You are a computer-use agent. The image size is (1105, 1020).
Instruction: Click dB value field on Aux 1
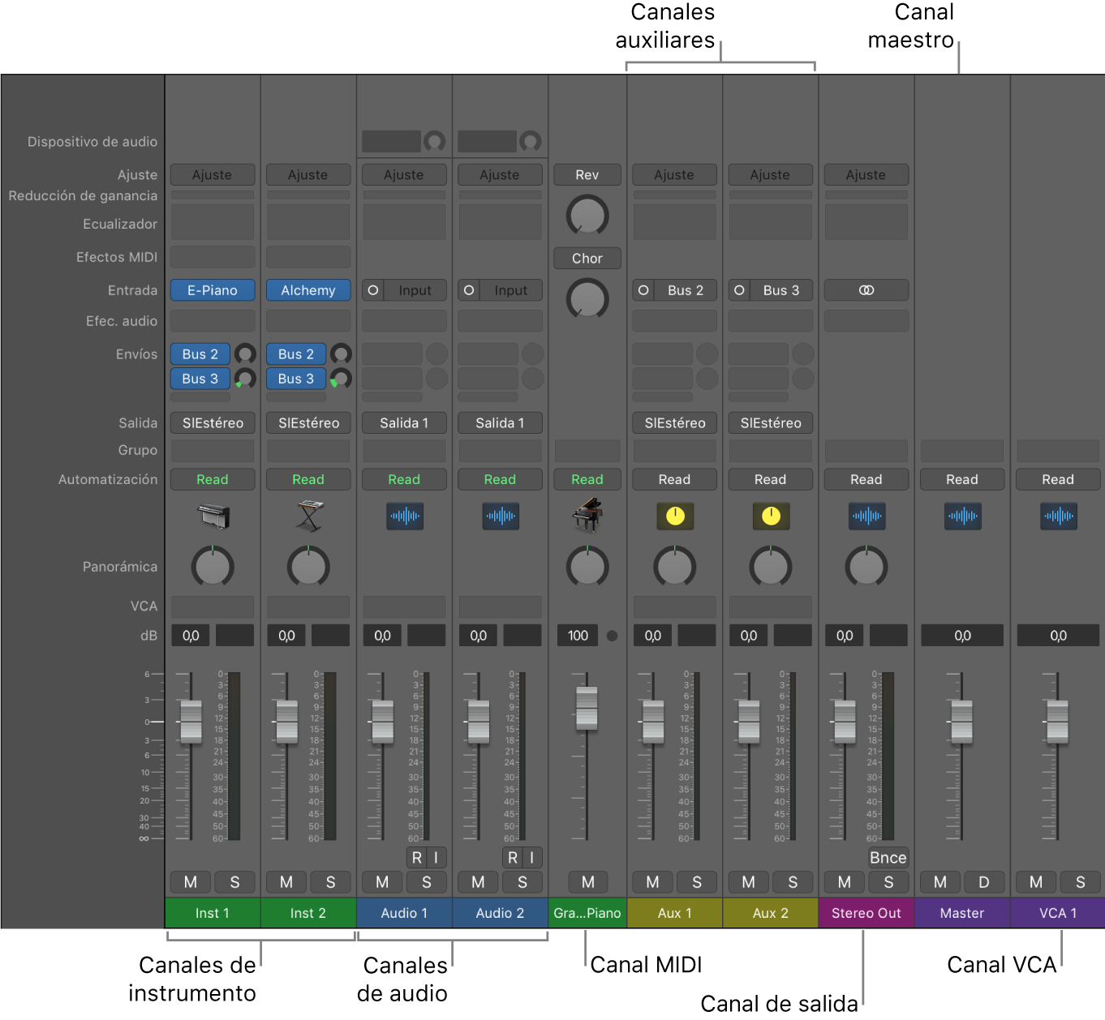[x=653, y=636]
